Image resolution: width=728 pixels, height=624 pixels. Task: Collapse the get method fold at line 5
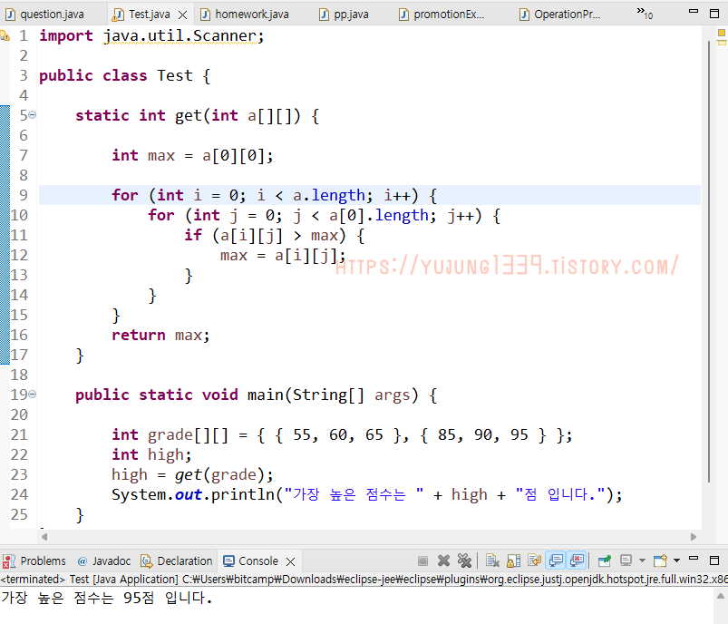(32, 115)
